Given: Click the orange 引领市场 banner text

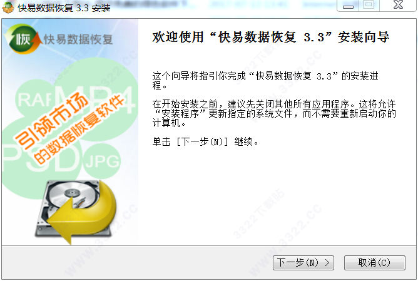Looking at the screenshot, I should click(x=51, y=120).
